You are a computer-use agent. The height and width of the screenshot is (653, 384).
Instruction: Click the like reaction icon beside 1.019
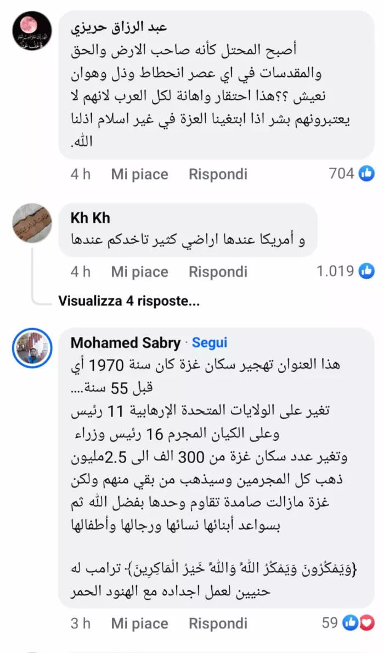(366, 271)
